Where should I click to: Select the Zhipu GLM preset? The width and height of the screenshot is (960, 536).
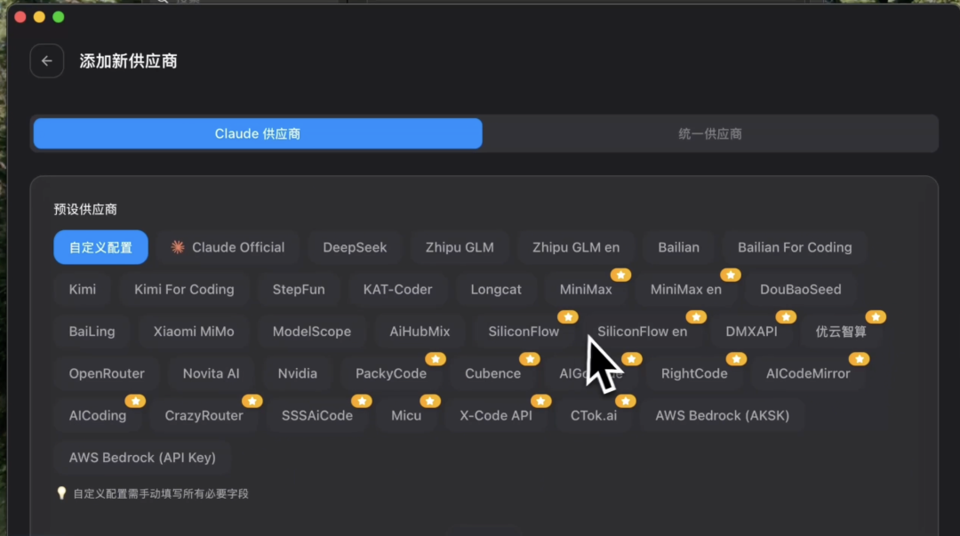[x=460, y=247]
